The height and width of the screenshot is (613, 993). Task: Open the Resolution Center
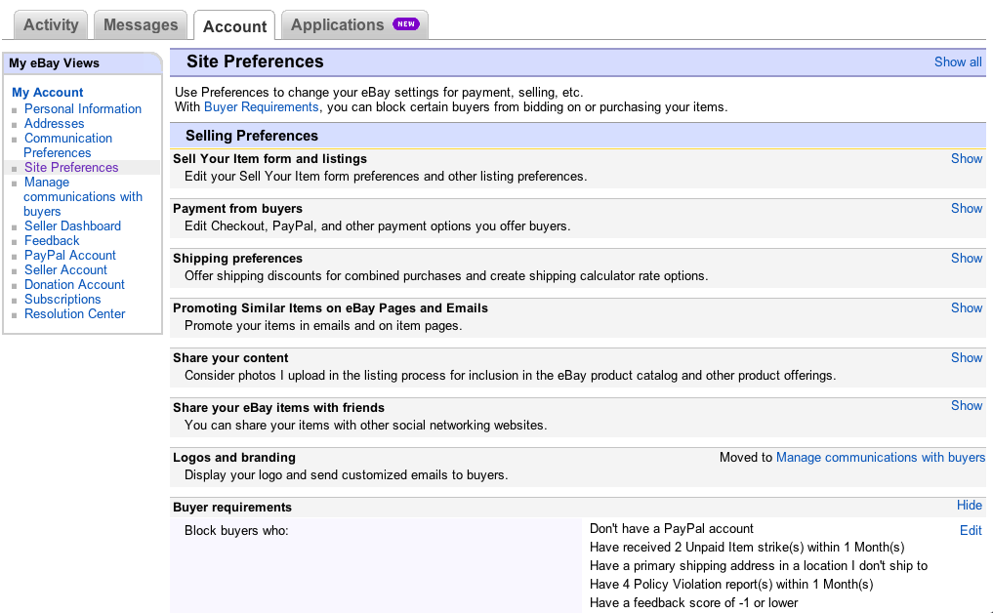pyautogui.click(x=75, y=313)
